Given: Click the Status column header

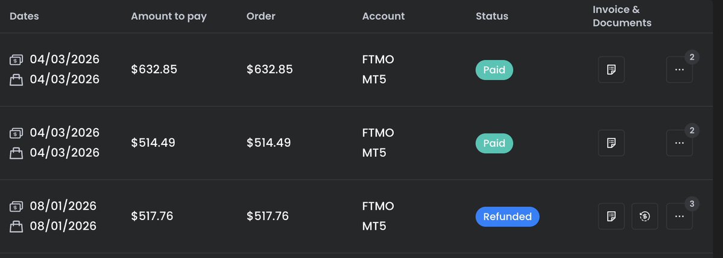Looking at the screenshot, I should tap(491, 16).
